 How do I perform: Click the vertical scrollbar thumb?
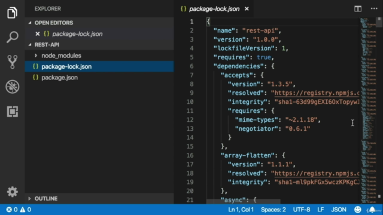click(x=379, y=23)
